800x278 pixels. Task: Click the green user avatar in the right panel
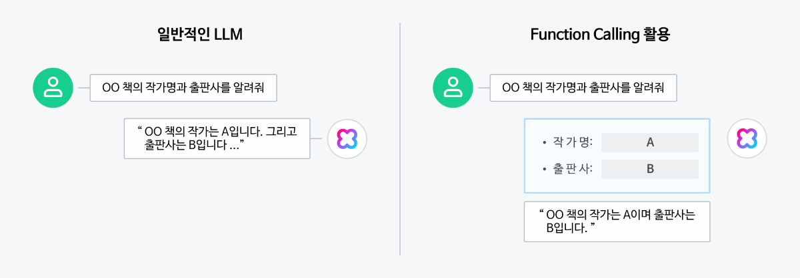[453, 87]
